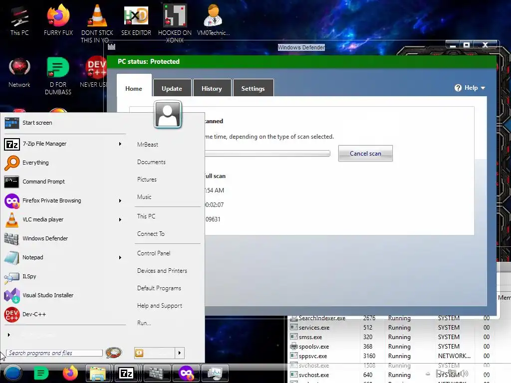Viewport: 511px width, 383px height.
Task: Open the MrBeast user folder link
Action: click(x=147, y=145)
